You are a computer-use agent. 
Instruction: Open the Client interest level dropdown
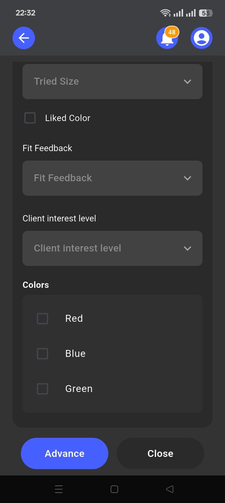tap(112, 248)
